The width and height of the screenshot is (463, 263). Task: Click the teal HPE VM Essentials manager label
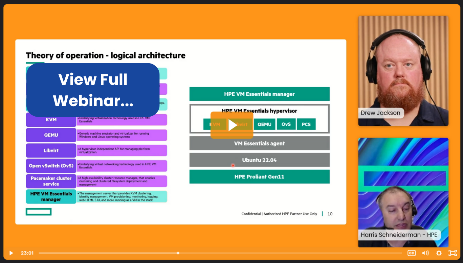(51, 197)
